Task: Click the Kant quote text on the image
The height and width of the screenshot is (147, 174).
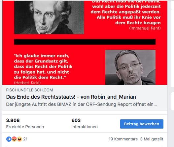Action: click(125, 13)
